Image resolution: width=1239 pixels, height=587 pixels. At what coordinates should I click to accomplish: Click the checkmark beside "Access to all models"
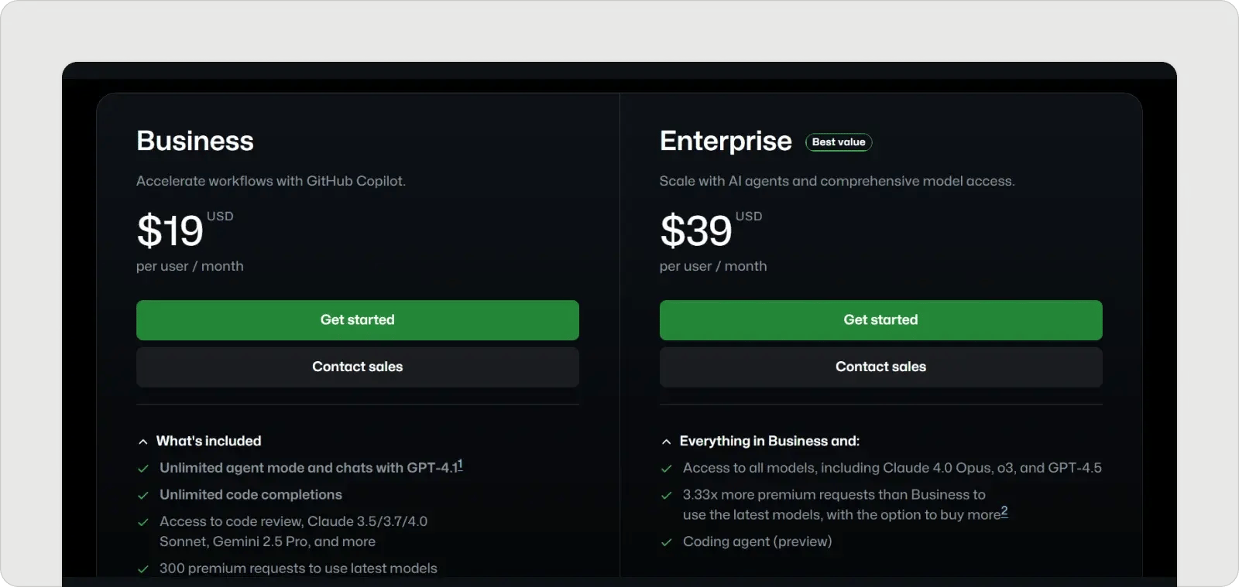click(x=668, y=468)
